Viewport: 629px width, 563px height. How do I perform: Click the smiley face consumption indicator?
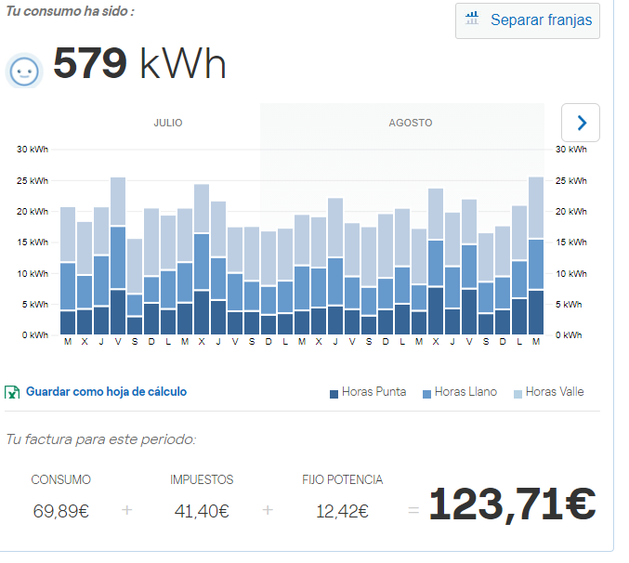pyautogui.click(x=24, y=71)
